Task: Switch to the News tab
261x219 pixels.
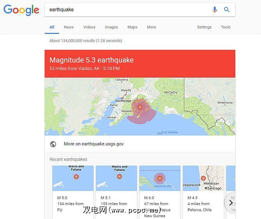Action: pyautogui.click(x=69, y=27)
